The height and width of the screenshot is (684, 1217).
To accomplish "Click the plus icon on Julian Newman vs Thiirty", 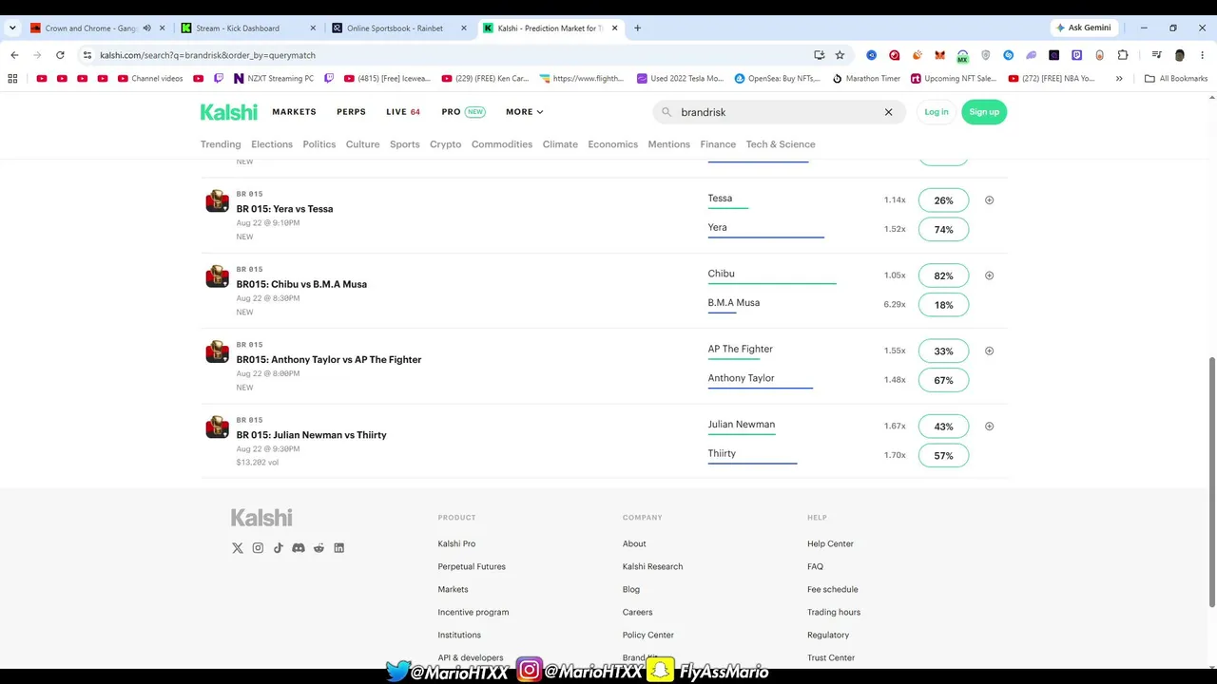I will [989, 427].
